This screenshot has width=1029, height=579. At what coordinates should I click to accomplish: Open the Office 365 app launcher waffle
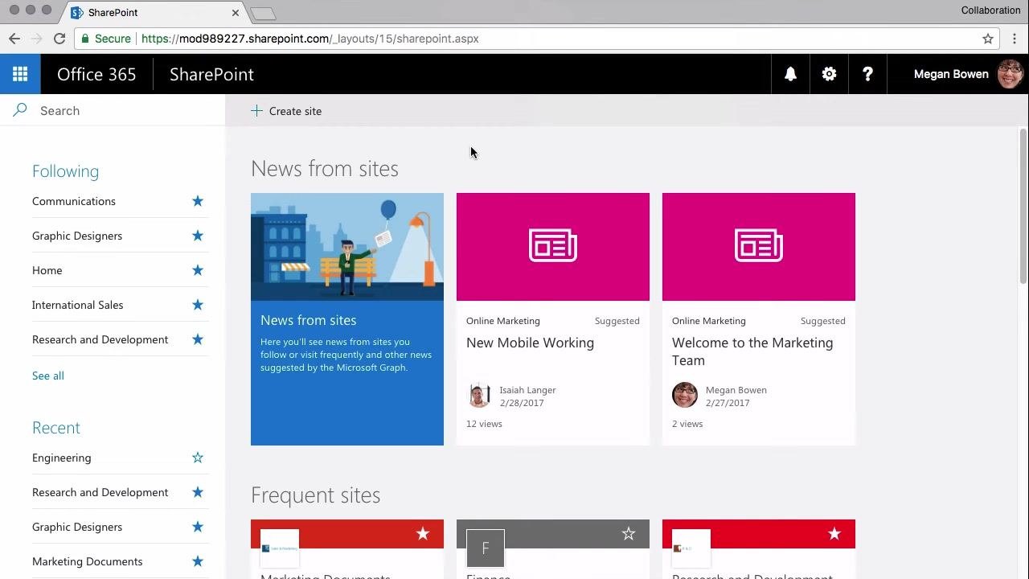[20, 74]
